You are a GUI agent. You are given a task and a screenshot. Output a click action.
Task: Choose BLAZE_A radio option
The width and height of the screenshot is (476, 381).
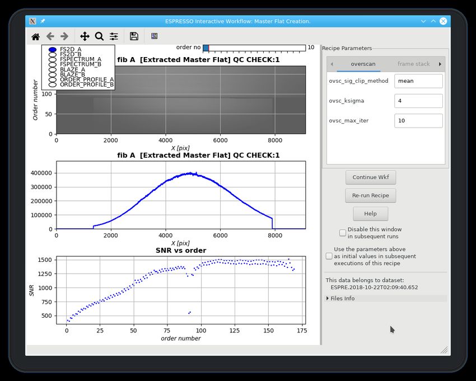tap(53, 69)
